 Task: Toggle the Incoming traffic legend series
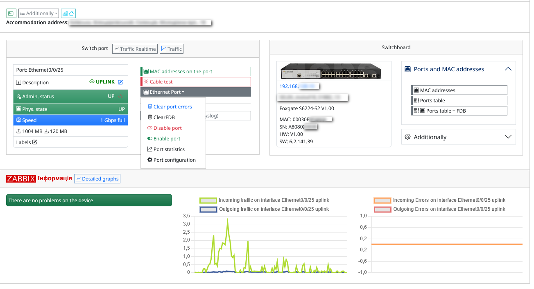coord(265,201)
